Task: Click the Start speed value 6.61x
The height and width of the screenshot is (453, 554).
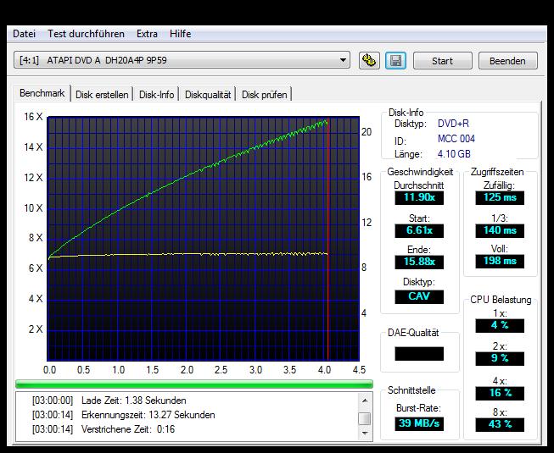Action: tap(419, 230)
